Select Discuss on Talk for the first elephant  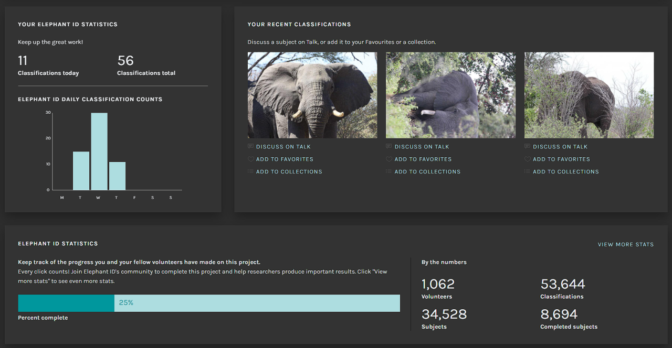pyautogui.click(x=283, y=147)
